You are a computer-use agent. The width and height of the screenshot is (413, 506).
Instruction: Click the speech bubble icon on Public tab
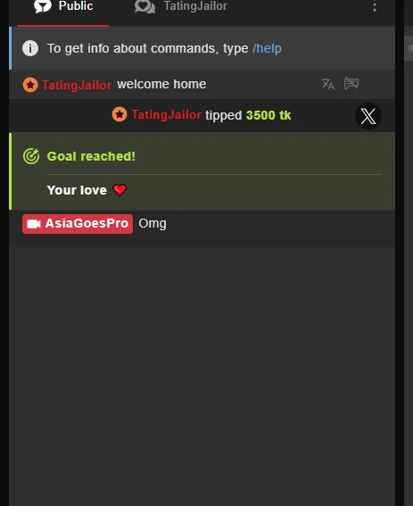43,6
